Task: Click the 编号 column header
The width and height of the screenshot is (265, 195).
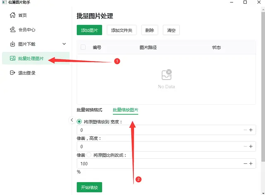Action: tap(97, 47)
